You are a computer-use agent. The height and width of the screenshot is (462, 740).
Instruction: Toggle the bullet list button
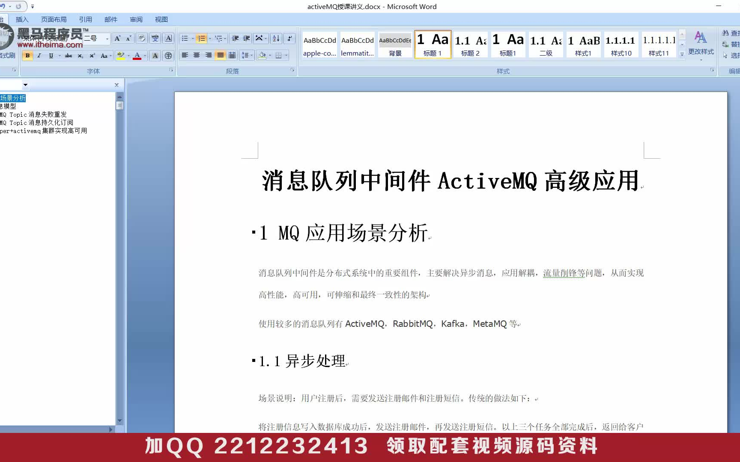185,39
